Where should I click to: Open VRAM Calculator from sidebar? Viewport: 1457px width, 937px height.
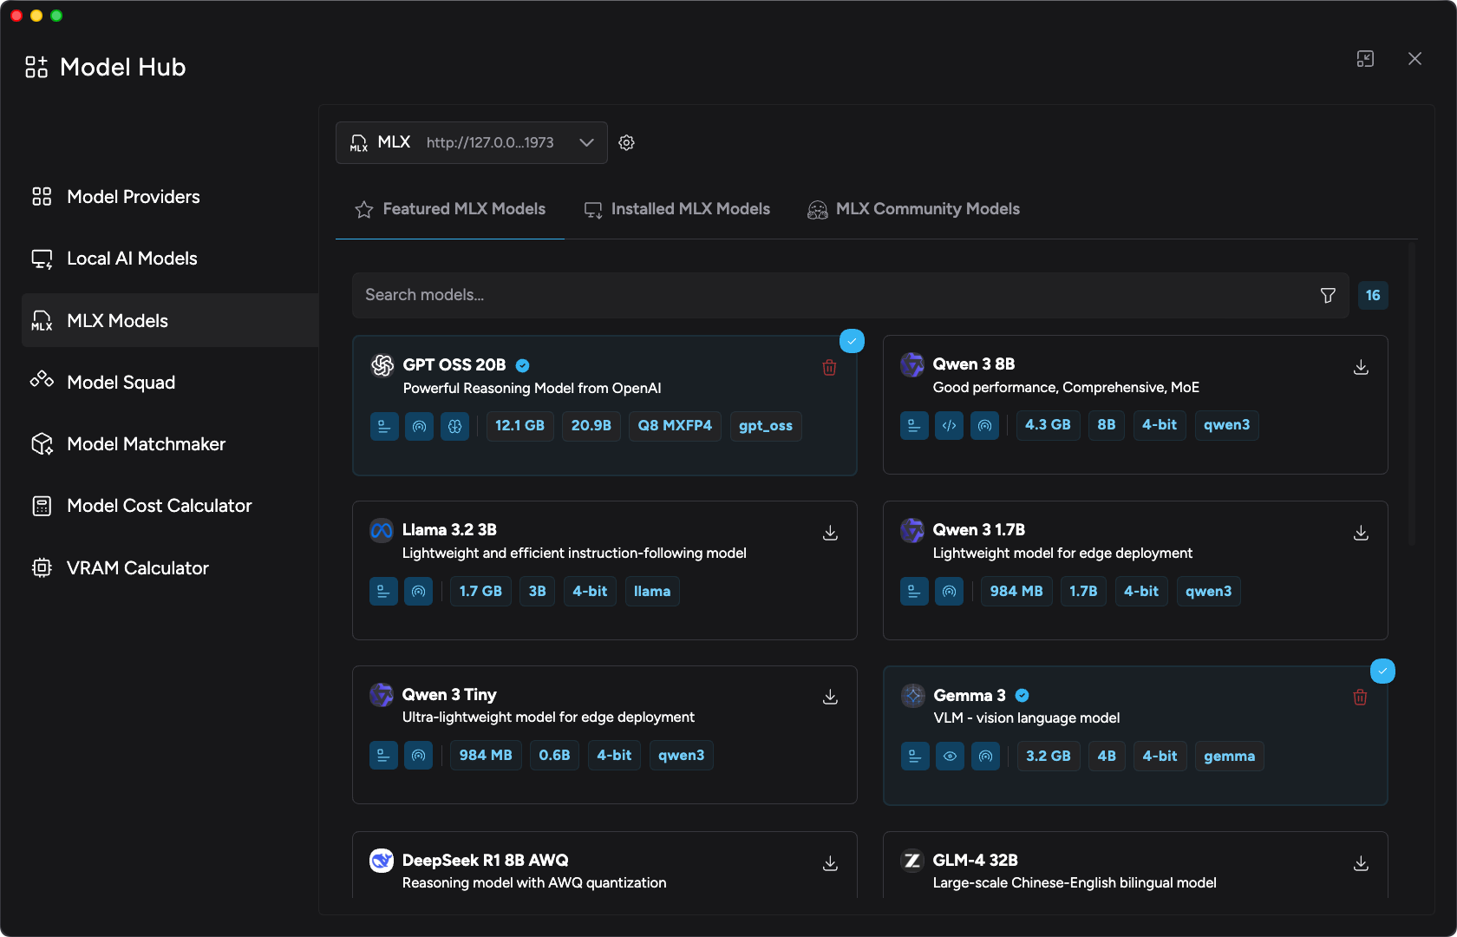137,568
